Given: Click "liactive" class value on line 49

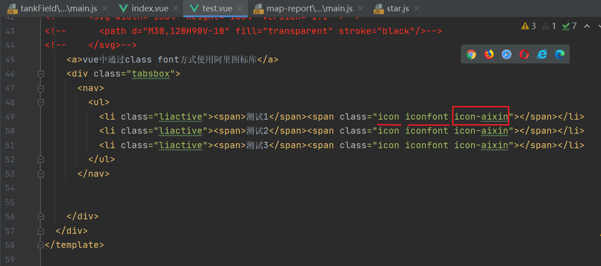Looking at the screenshot, I should tap(180, 117).
